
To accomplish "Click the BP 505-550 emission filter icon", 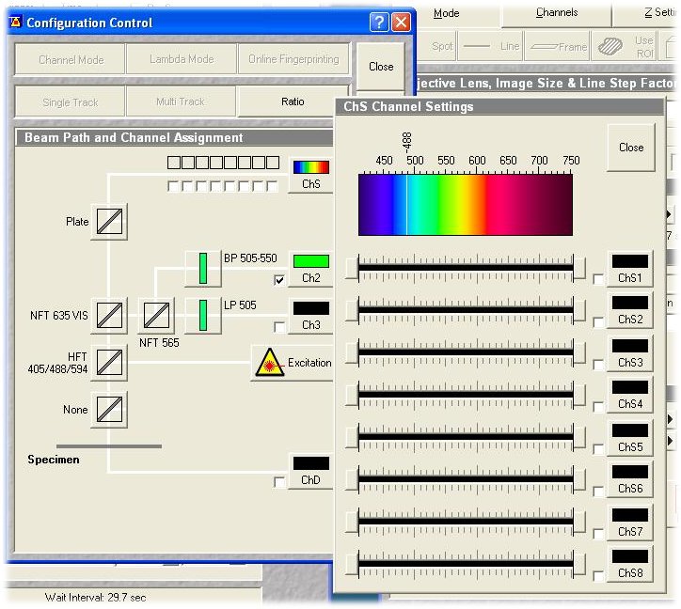I will pos(202,269).
